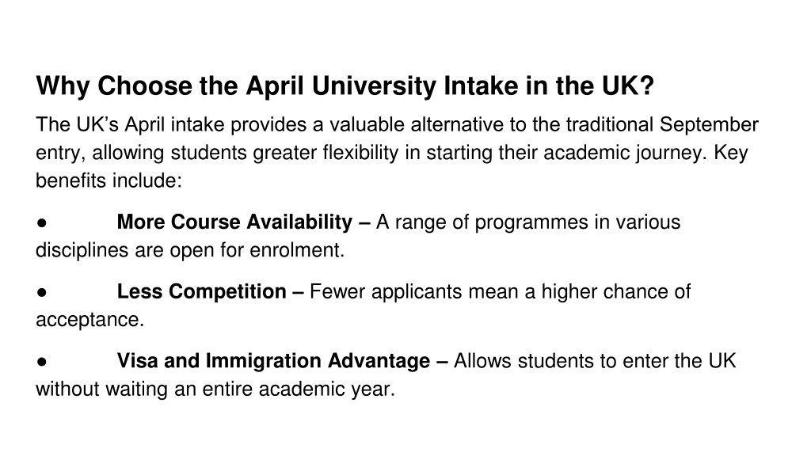
Task: Click 'UK?' at the end of heading
Action: (627, 85)
